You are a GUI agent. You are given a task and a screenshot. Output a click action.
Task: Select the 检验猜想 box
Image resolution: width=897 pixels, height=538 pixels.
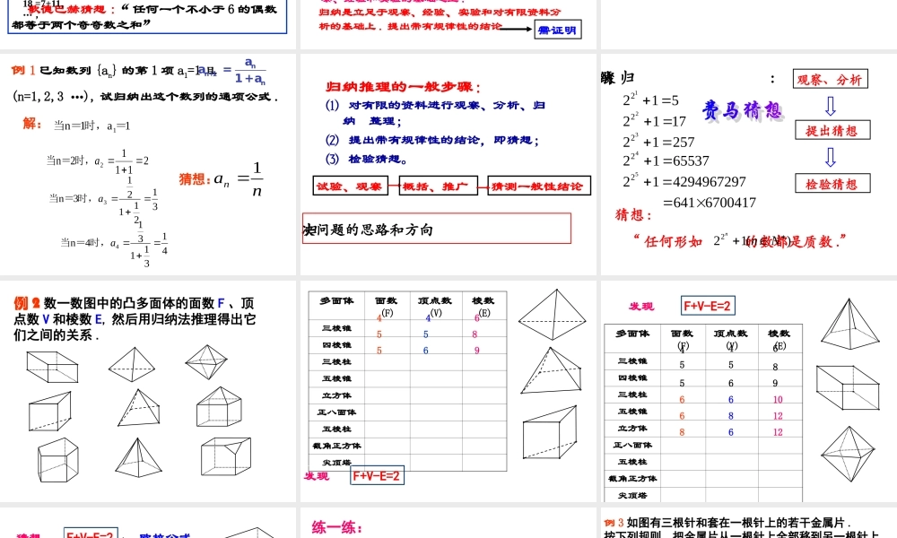coord(832,184)
